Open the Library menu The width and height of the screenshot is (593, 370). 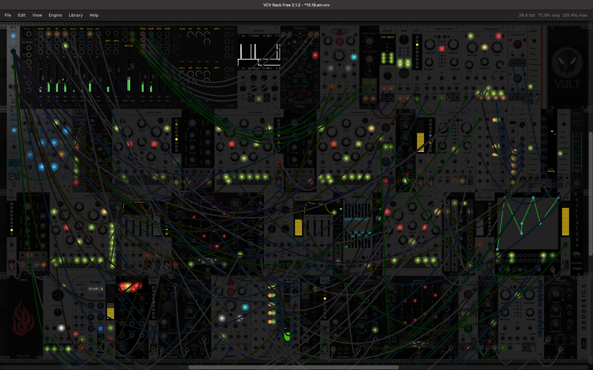click(x=76, y=15)
